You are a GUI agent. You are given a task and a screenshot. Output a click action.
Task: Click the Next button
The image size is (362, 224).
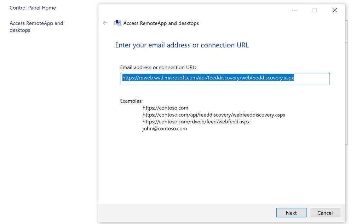(x=291, y=213)
